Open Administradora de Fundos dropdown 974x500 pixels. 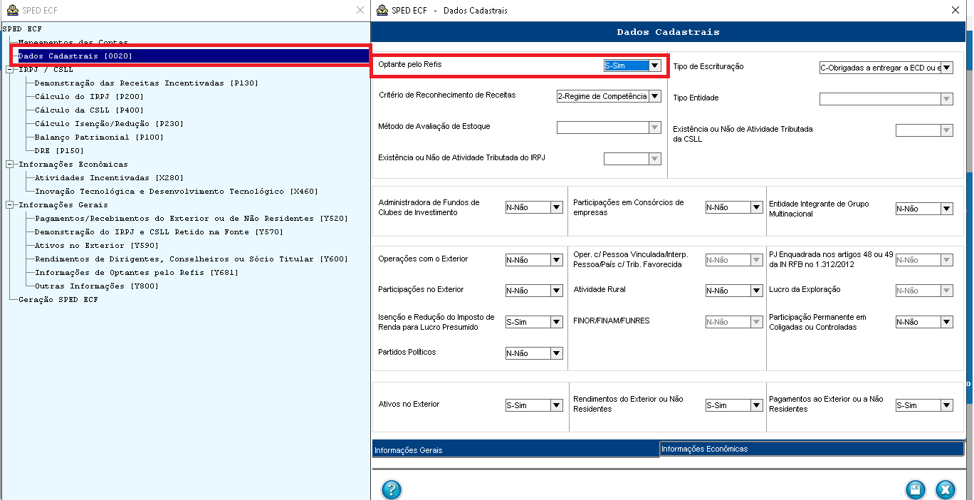pyautogui.click(x=557, y=207)
